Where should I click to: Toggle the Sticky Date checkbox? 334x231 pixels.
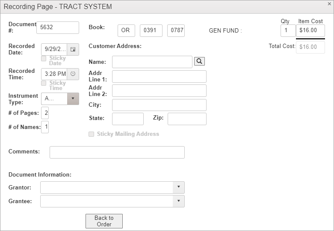44,58
